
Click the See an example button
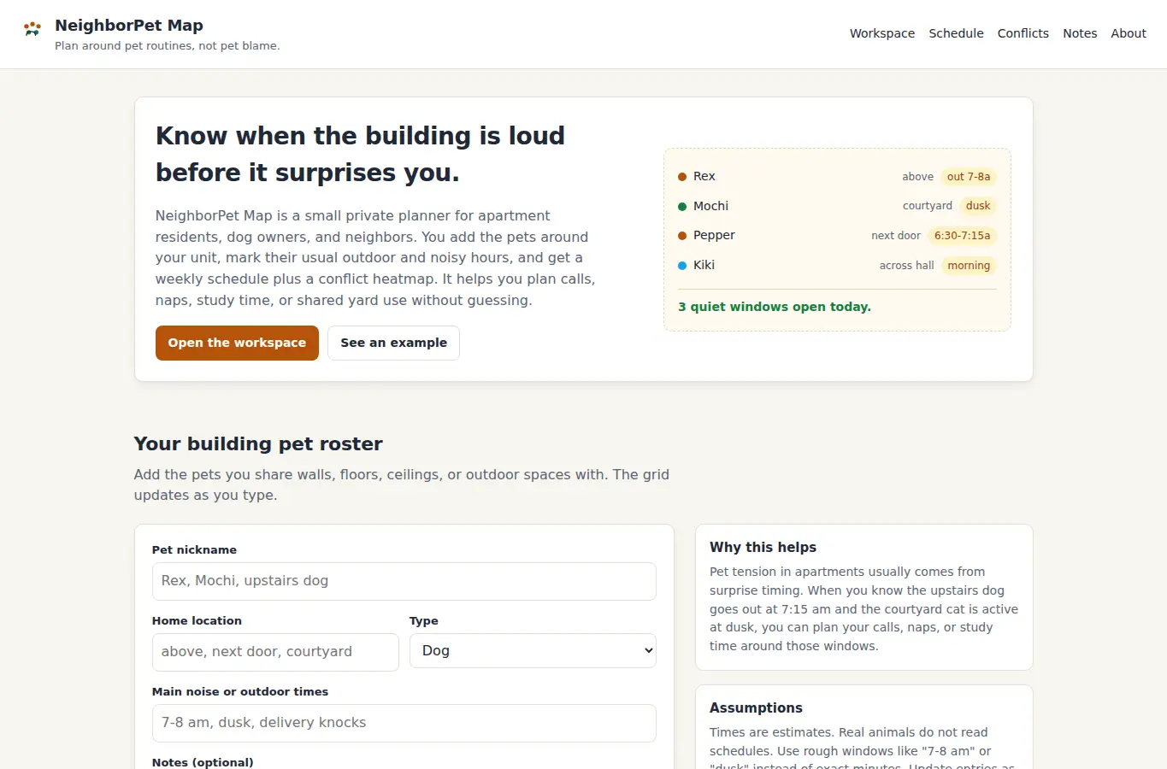point(393,343)
